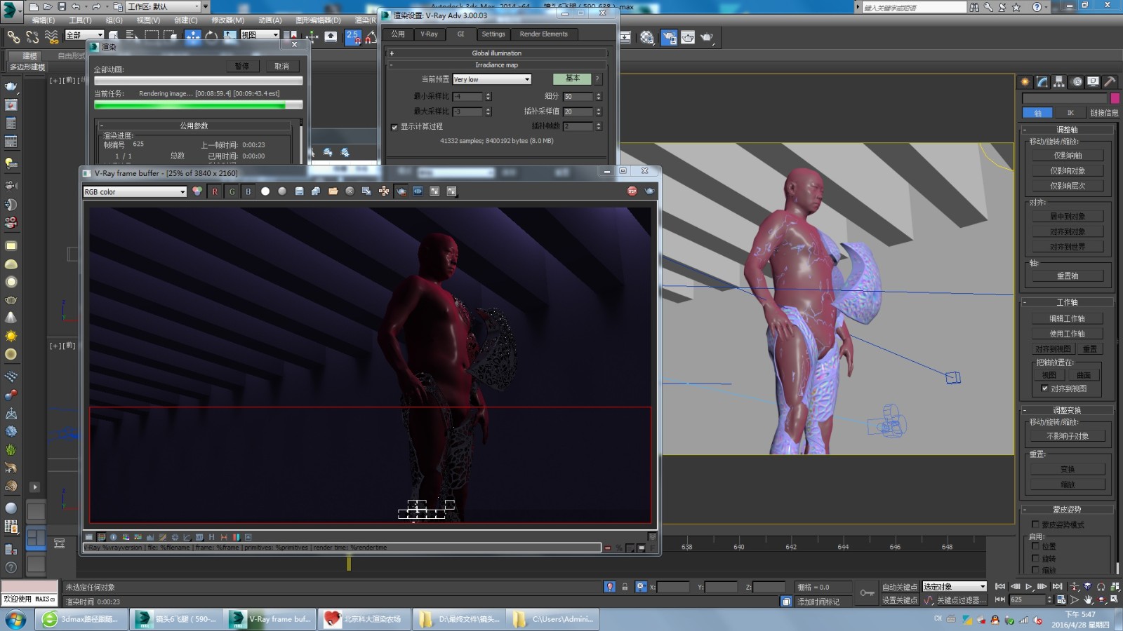
Task: Toggle the Red channel in V-Ray frame buffer
Action: pyautogui.click(x=215, y=191)
